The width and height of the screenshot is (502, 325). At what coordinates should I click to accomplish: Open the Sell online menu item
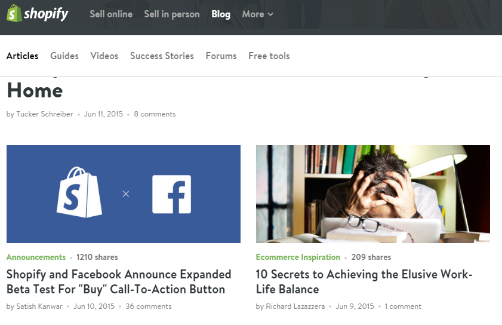(x=111, y=14)
